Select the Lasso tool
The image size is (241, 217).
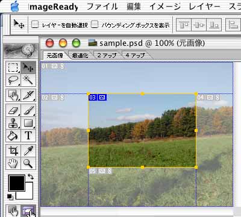pos(13,80)
